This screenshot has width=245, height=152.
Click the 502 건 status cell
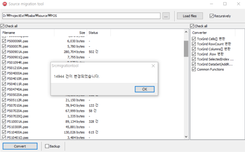(94, 52)
